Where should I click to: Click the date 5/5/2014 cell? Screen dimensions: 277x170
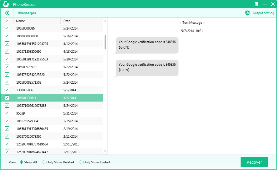(x=70, y=90)
